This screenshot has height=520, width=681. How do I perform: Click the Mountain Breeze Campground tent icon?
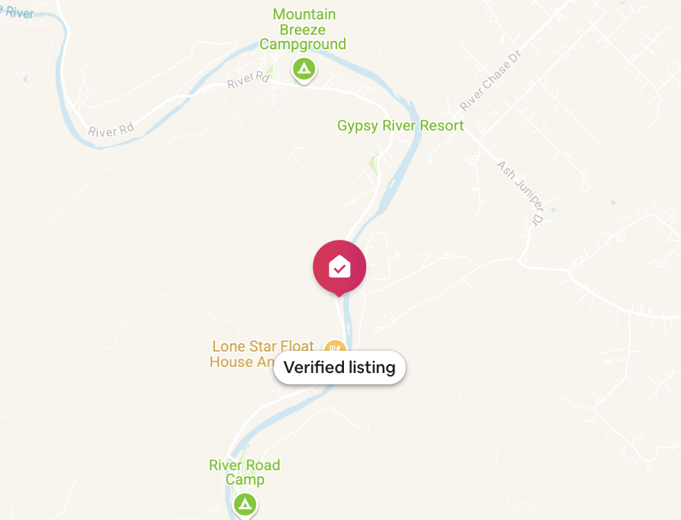pyautogui.click(x=304, y=69)
